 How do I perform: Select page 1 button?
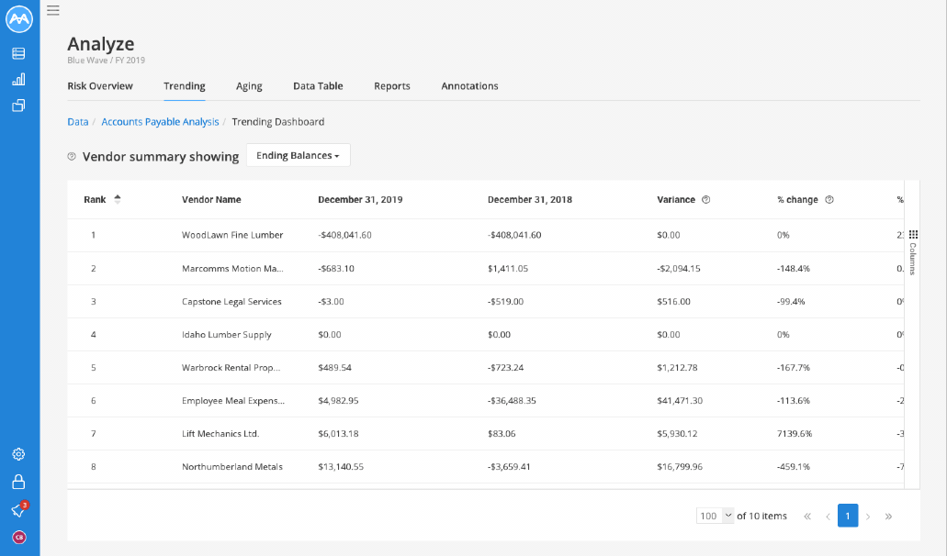848,516
